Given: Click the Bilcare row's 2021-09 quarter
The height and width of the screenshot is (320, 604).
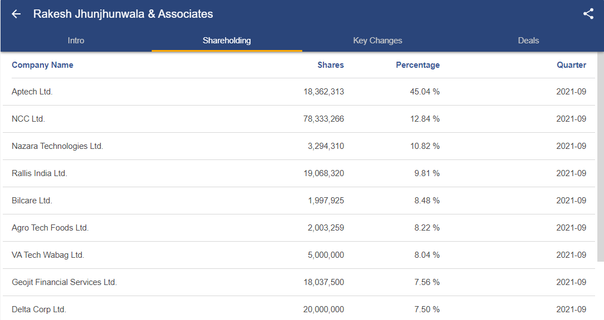Looking at the screenshot, I should pos(571,201).
